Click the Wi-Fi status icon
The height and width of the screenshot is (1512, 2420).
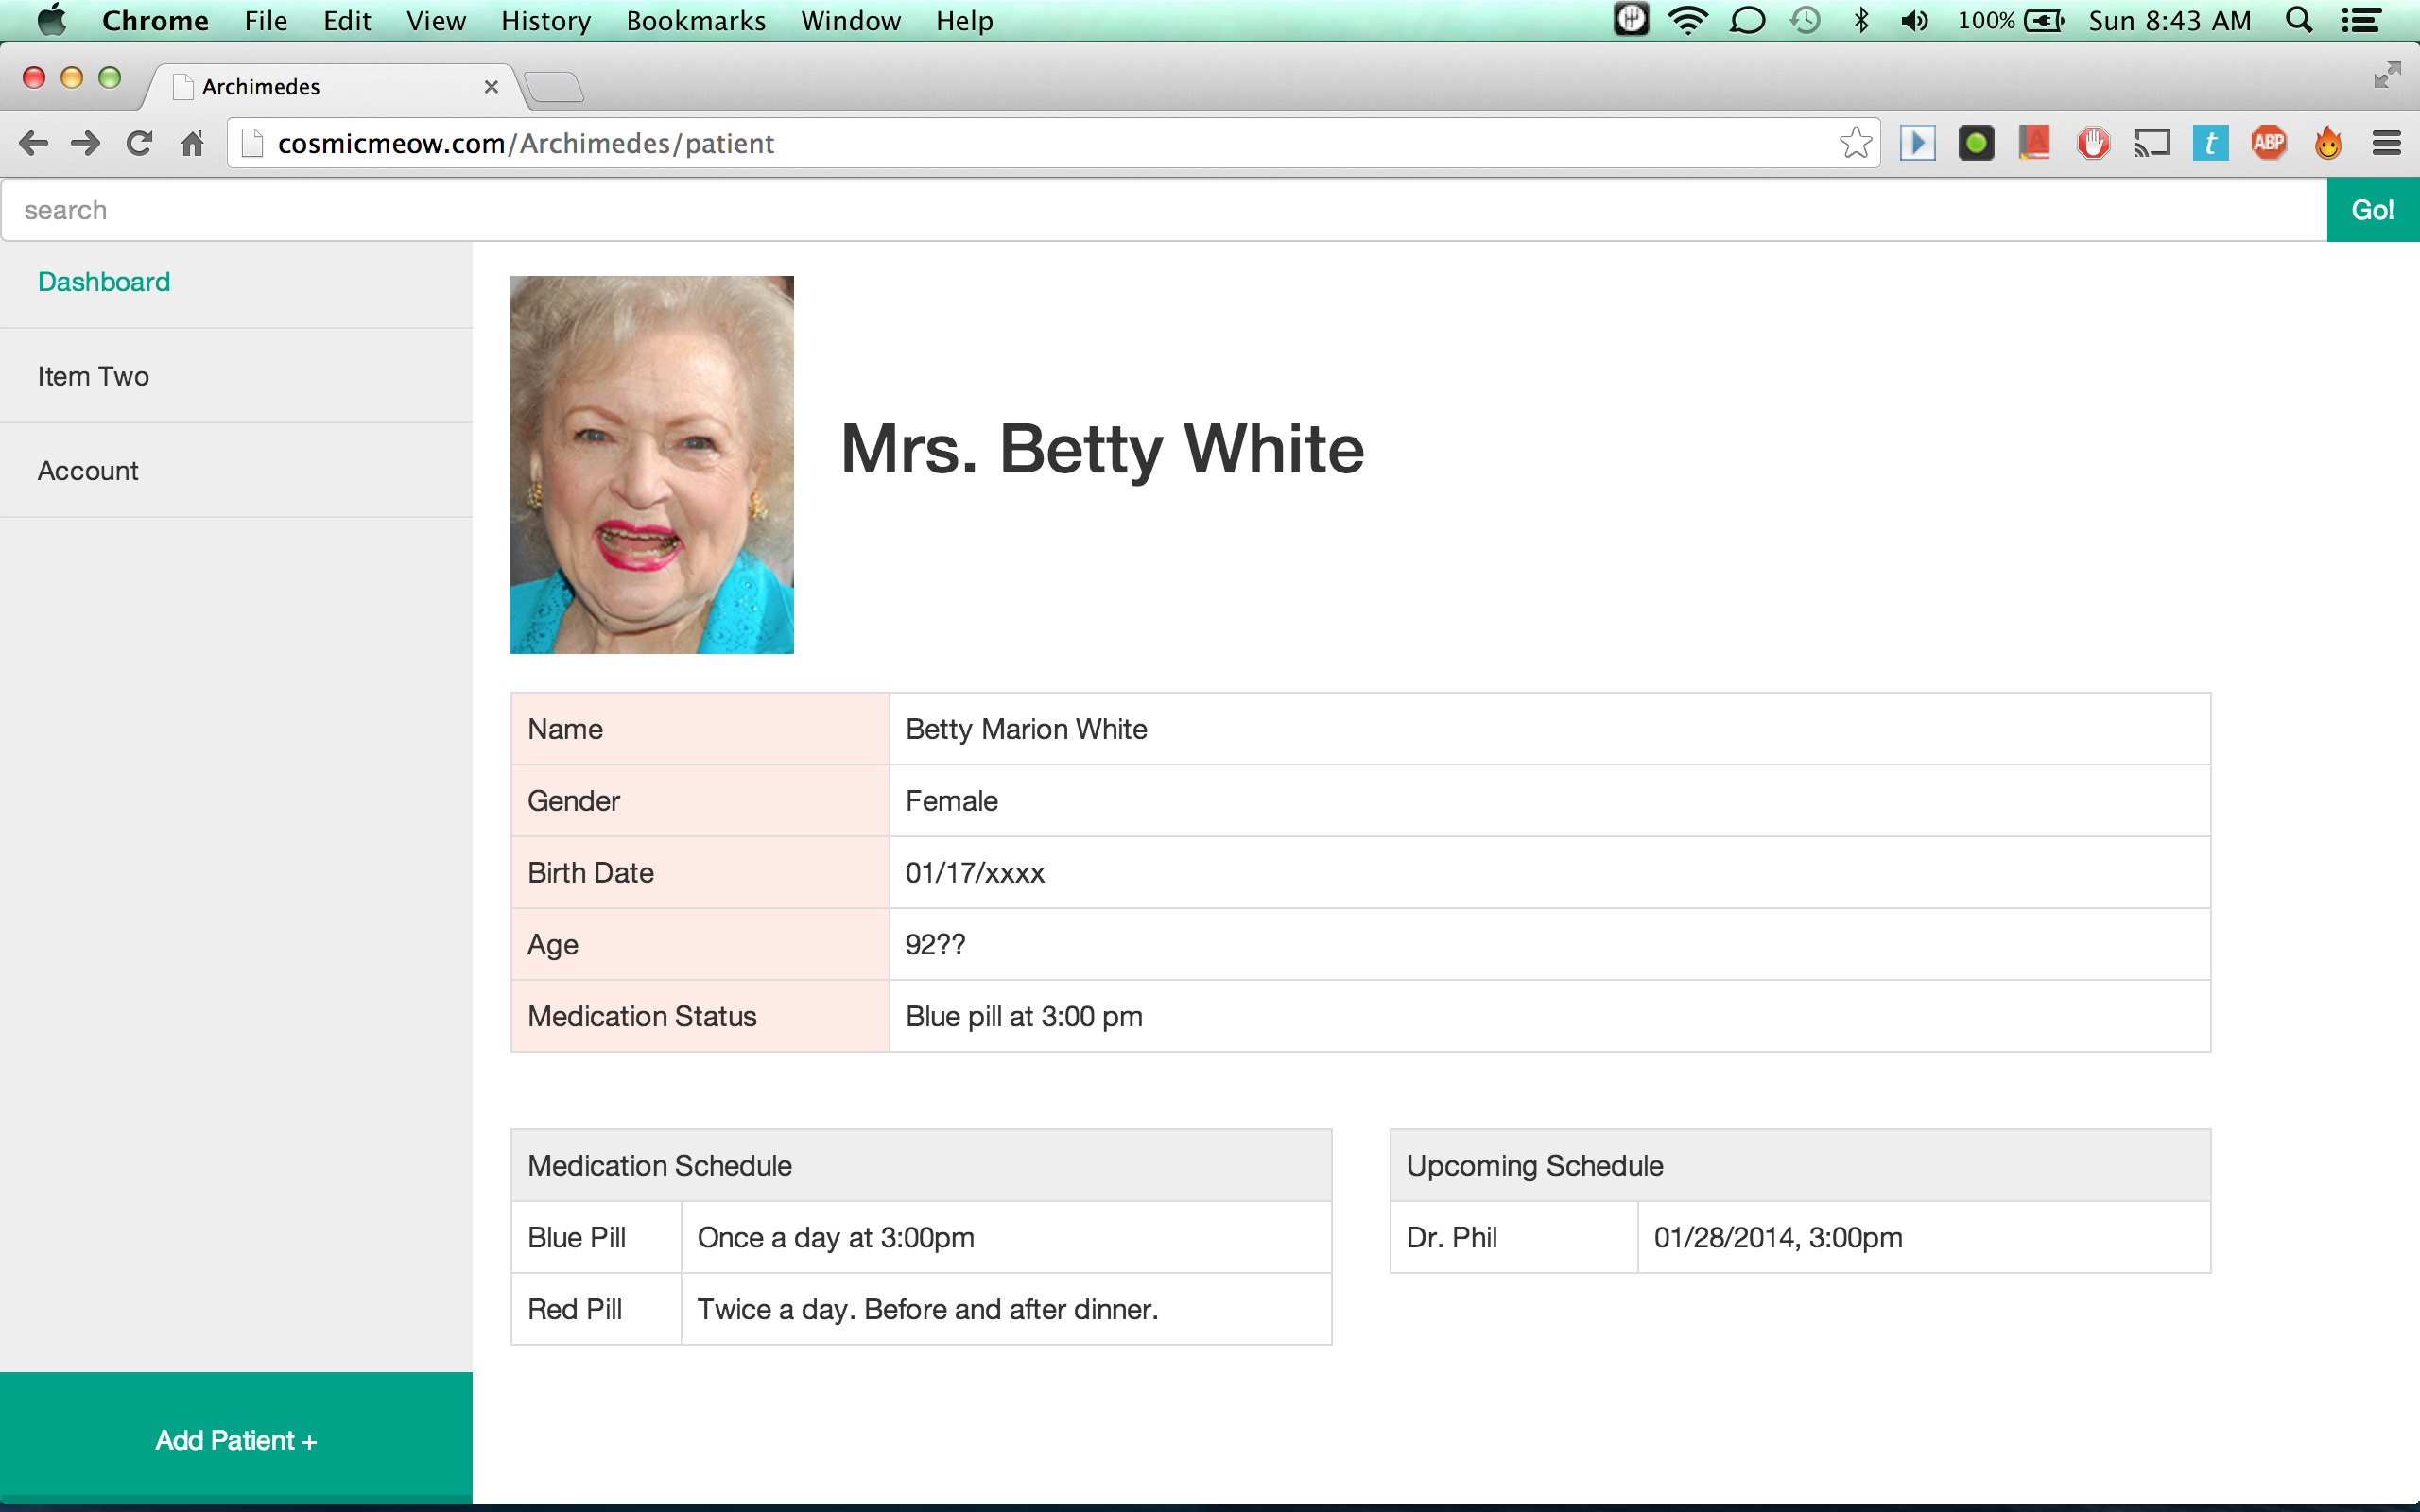tap(1688, 20)
